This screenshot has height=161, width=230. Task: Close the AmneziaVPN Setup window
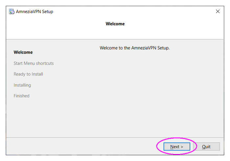(218, 11)
